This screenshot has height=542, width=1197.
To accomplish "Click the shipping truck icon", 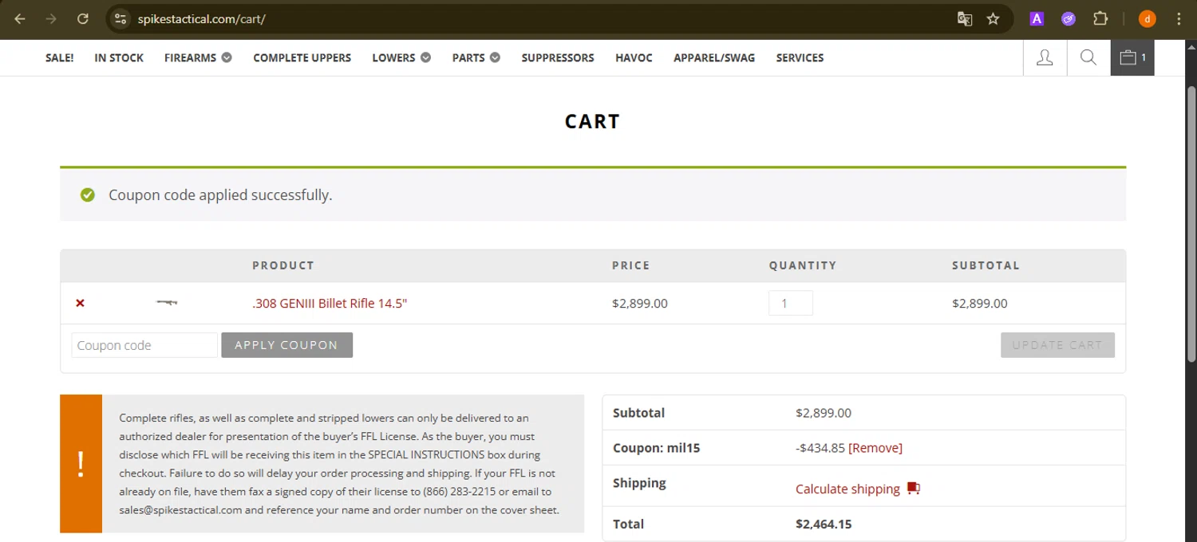I will coord(914,489).
